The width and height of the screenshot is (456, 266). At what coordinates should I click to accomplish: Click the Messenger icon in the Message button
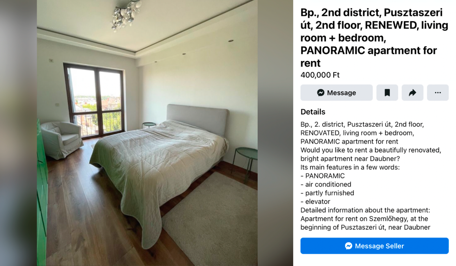(321, 93)
